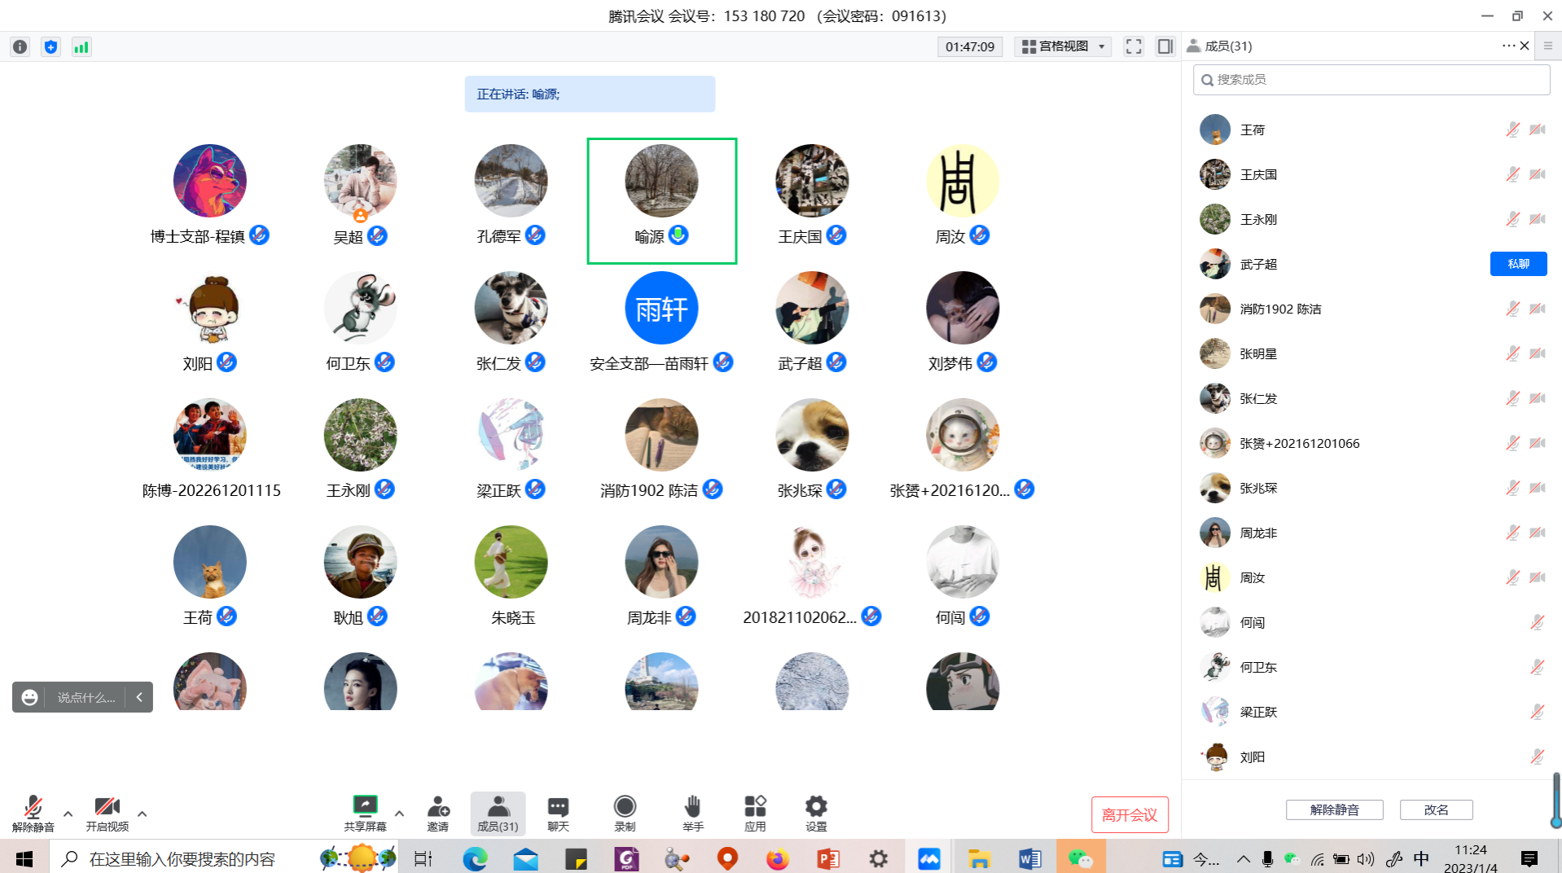Click the Invite (邀请) icon

pos(438,813)
